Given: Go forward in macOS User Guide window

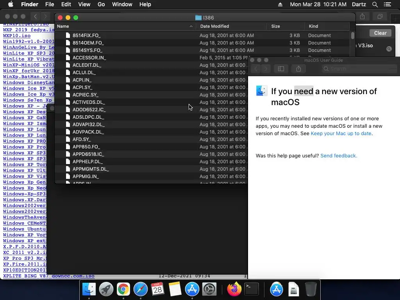Looking at the screenshot, I should (x=266, y=69).
